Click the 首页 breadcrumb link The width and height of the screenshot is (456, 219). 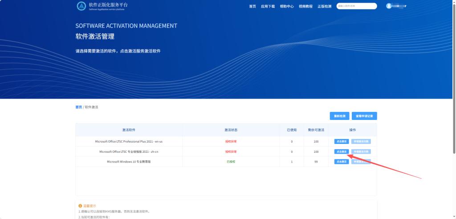[x=78, y=107]
